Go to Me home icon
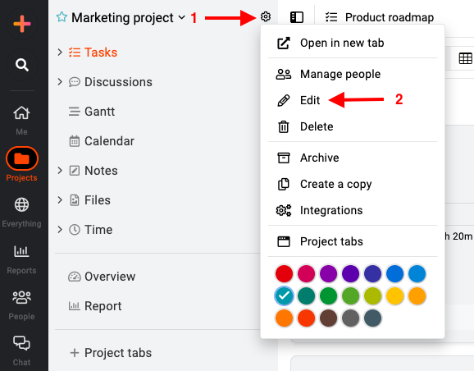 pos(21,113)
